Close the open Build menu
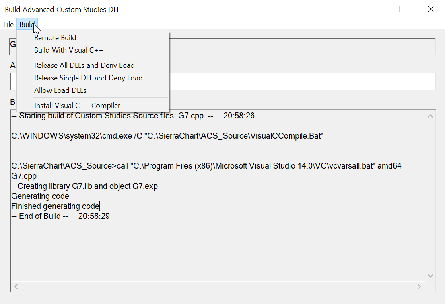Screen dimensions: 445x304 (x=27, y=24)
